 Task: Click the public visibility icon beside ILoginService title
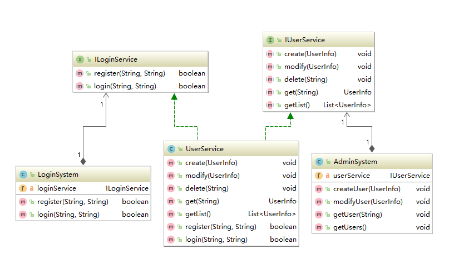(89, 59)
